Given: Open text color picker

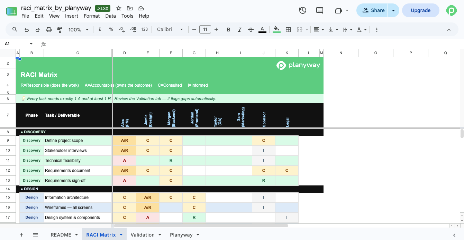Looking at the screenshot, I should click(262, 30).
